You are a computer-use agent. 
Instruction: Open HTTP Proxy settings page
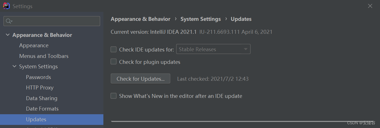[40, 88]
